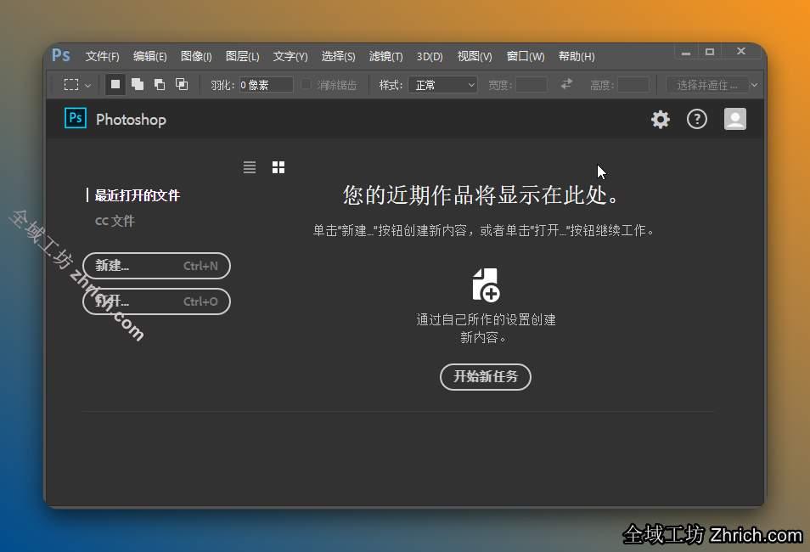The width and height of the screenshot is (810, 552).
Task: Open the 编辑(E) menu
Action: tap(149, 56)
